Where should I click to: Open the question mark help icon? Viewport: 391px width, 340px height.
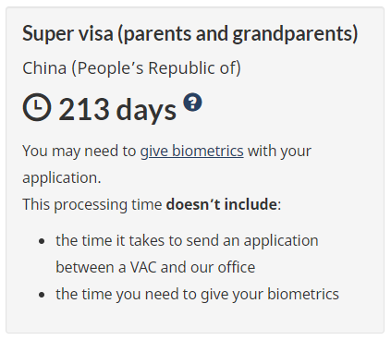[x=192, y=103]
